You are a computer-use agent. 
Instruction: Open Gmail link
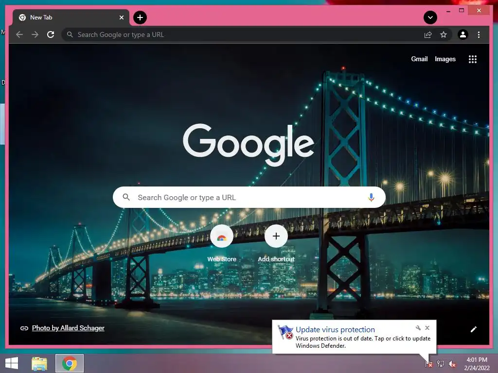click(x=419, y=59)
